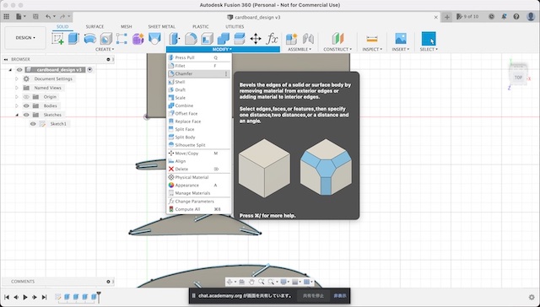The width and height of the screenshot is (540, 307).
Task: Click the Undo arrow icon
Action: (48, 17)
